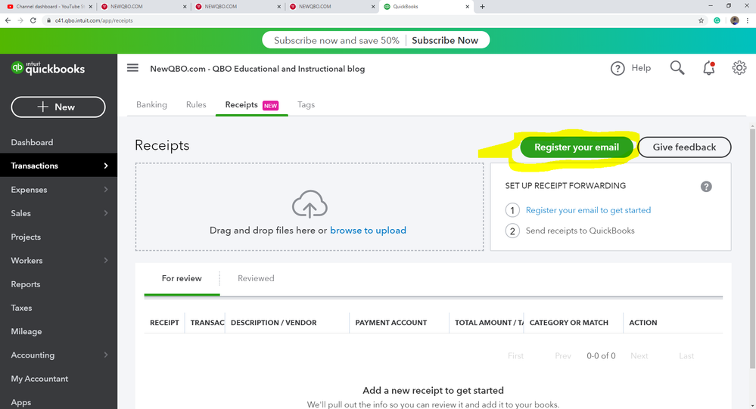Click the notifications bell icon
Screen dimensions: 756x409
coord(708,68)
